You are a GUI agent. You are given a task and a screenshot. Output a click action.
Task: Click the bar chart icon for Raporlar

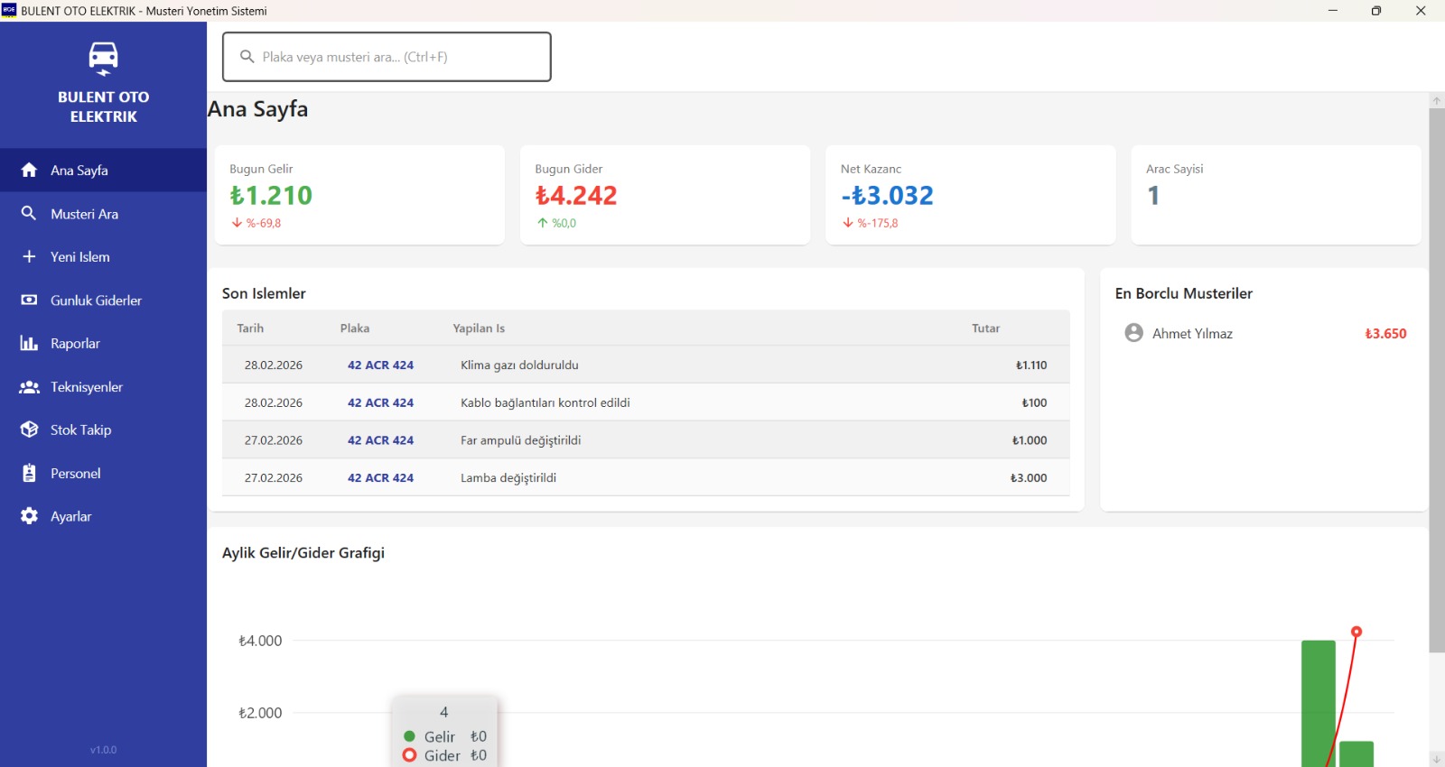click(x=29, y=344)
